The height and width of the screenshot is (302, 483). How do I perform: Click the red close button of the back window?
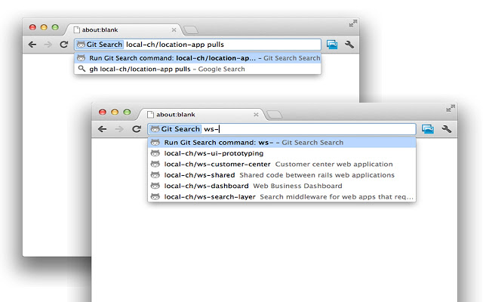(x=32, y=27)
